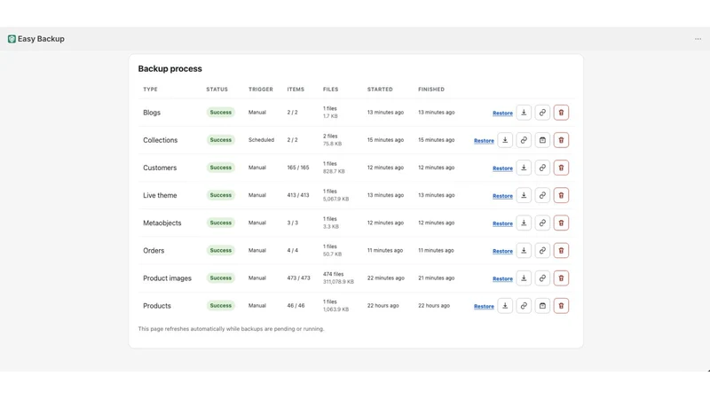Copy link for Blogs backup
Viewport: 710px width, 399px height.
(542, 113)
